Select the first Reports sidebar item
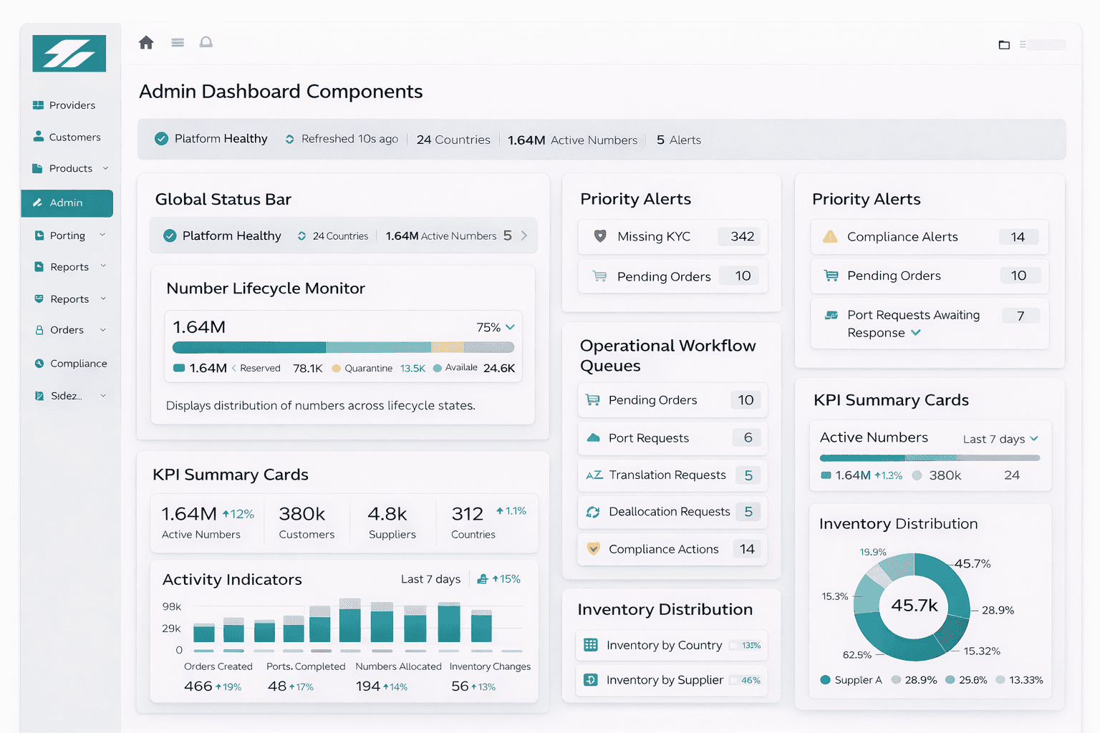 coord(70,267)
